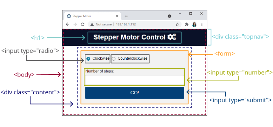Reload the page with refresh icon
The width and height of the screenshot is (273, 127).
coord(83,24)
